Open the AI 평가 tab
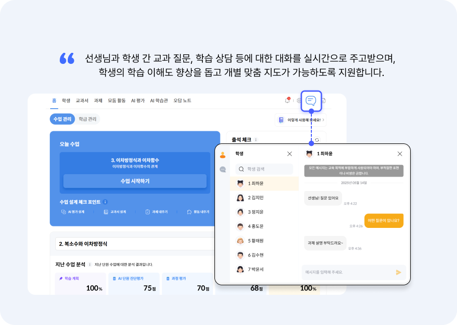The height and width of the screenshot is (325, 457). [138, 101]
